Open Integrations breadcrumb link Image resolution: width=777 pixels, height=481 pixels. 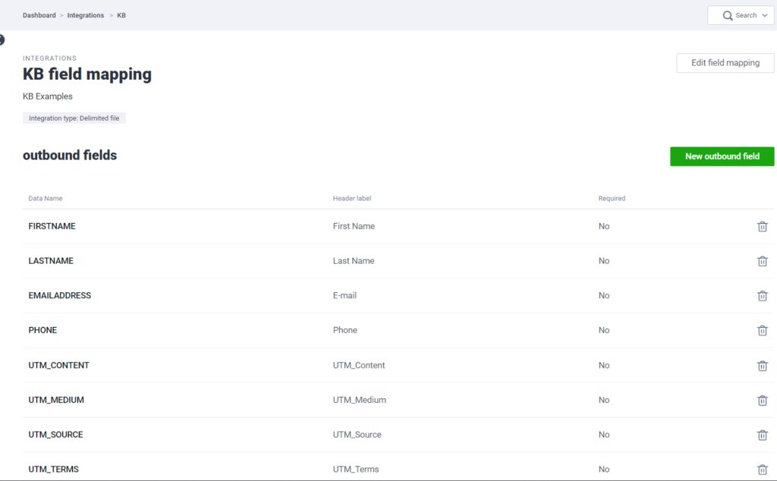[85, 15]
